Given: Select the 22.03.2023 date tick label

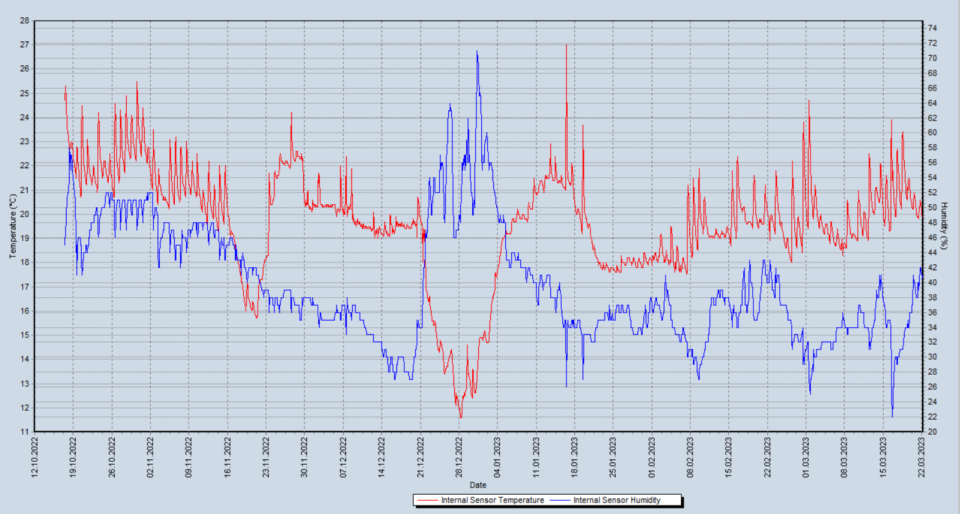Looking at the screenshot, I should point(922,457).
